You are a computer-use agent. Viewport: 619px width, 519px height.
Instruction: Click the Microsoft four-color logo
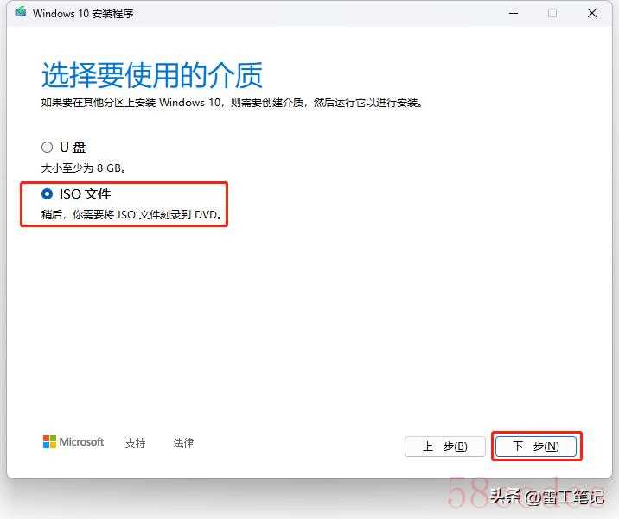pyautogui.click(x=49, y=441)
